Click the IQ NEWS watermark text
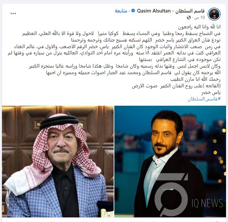The width and height of the screenshot is (228, 222). (x=207, y=203)
